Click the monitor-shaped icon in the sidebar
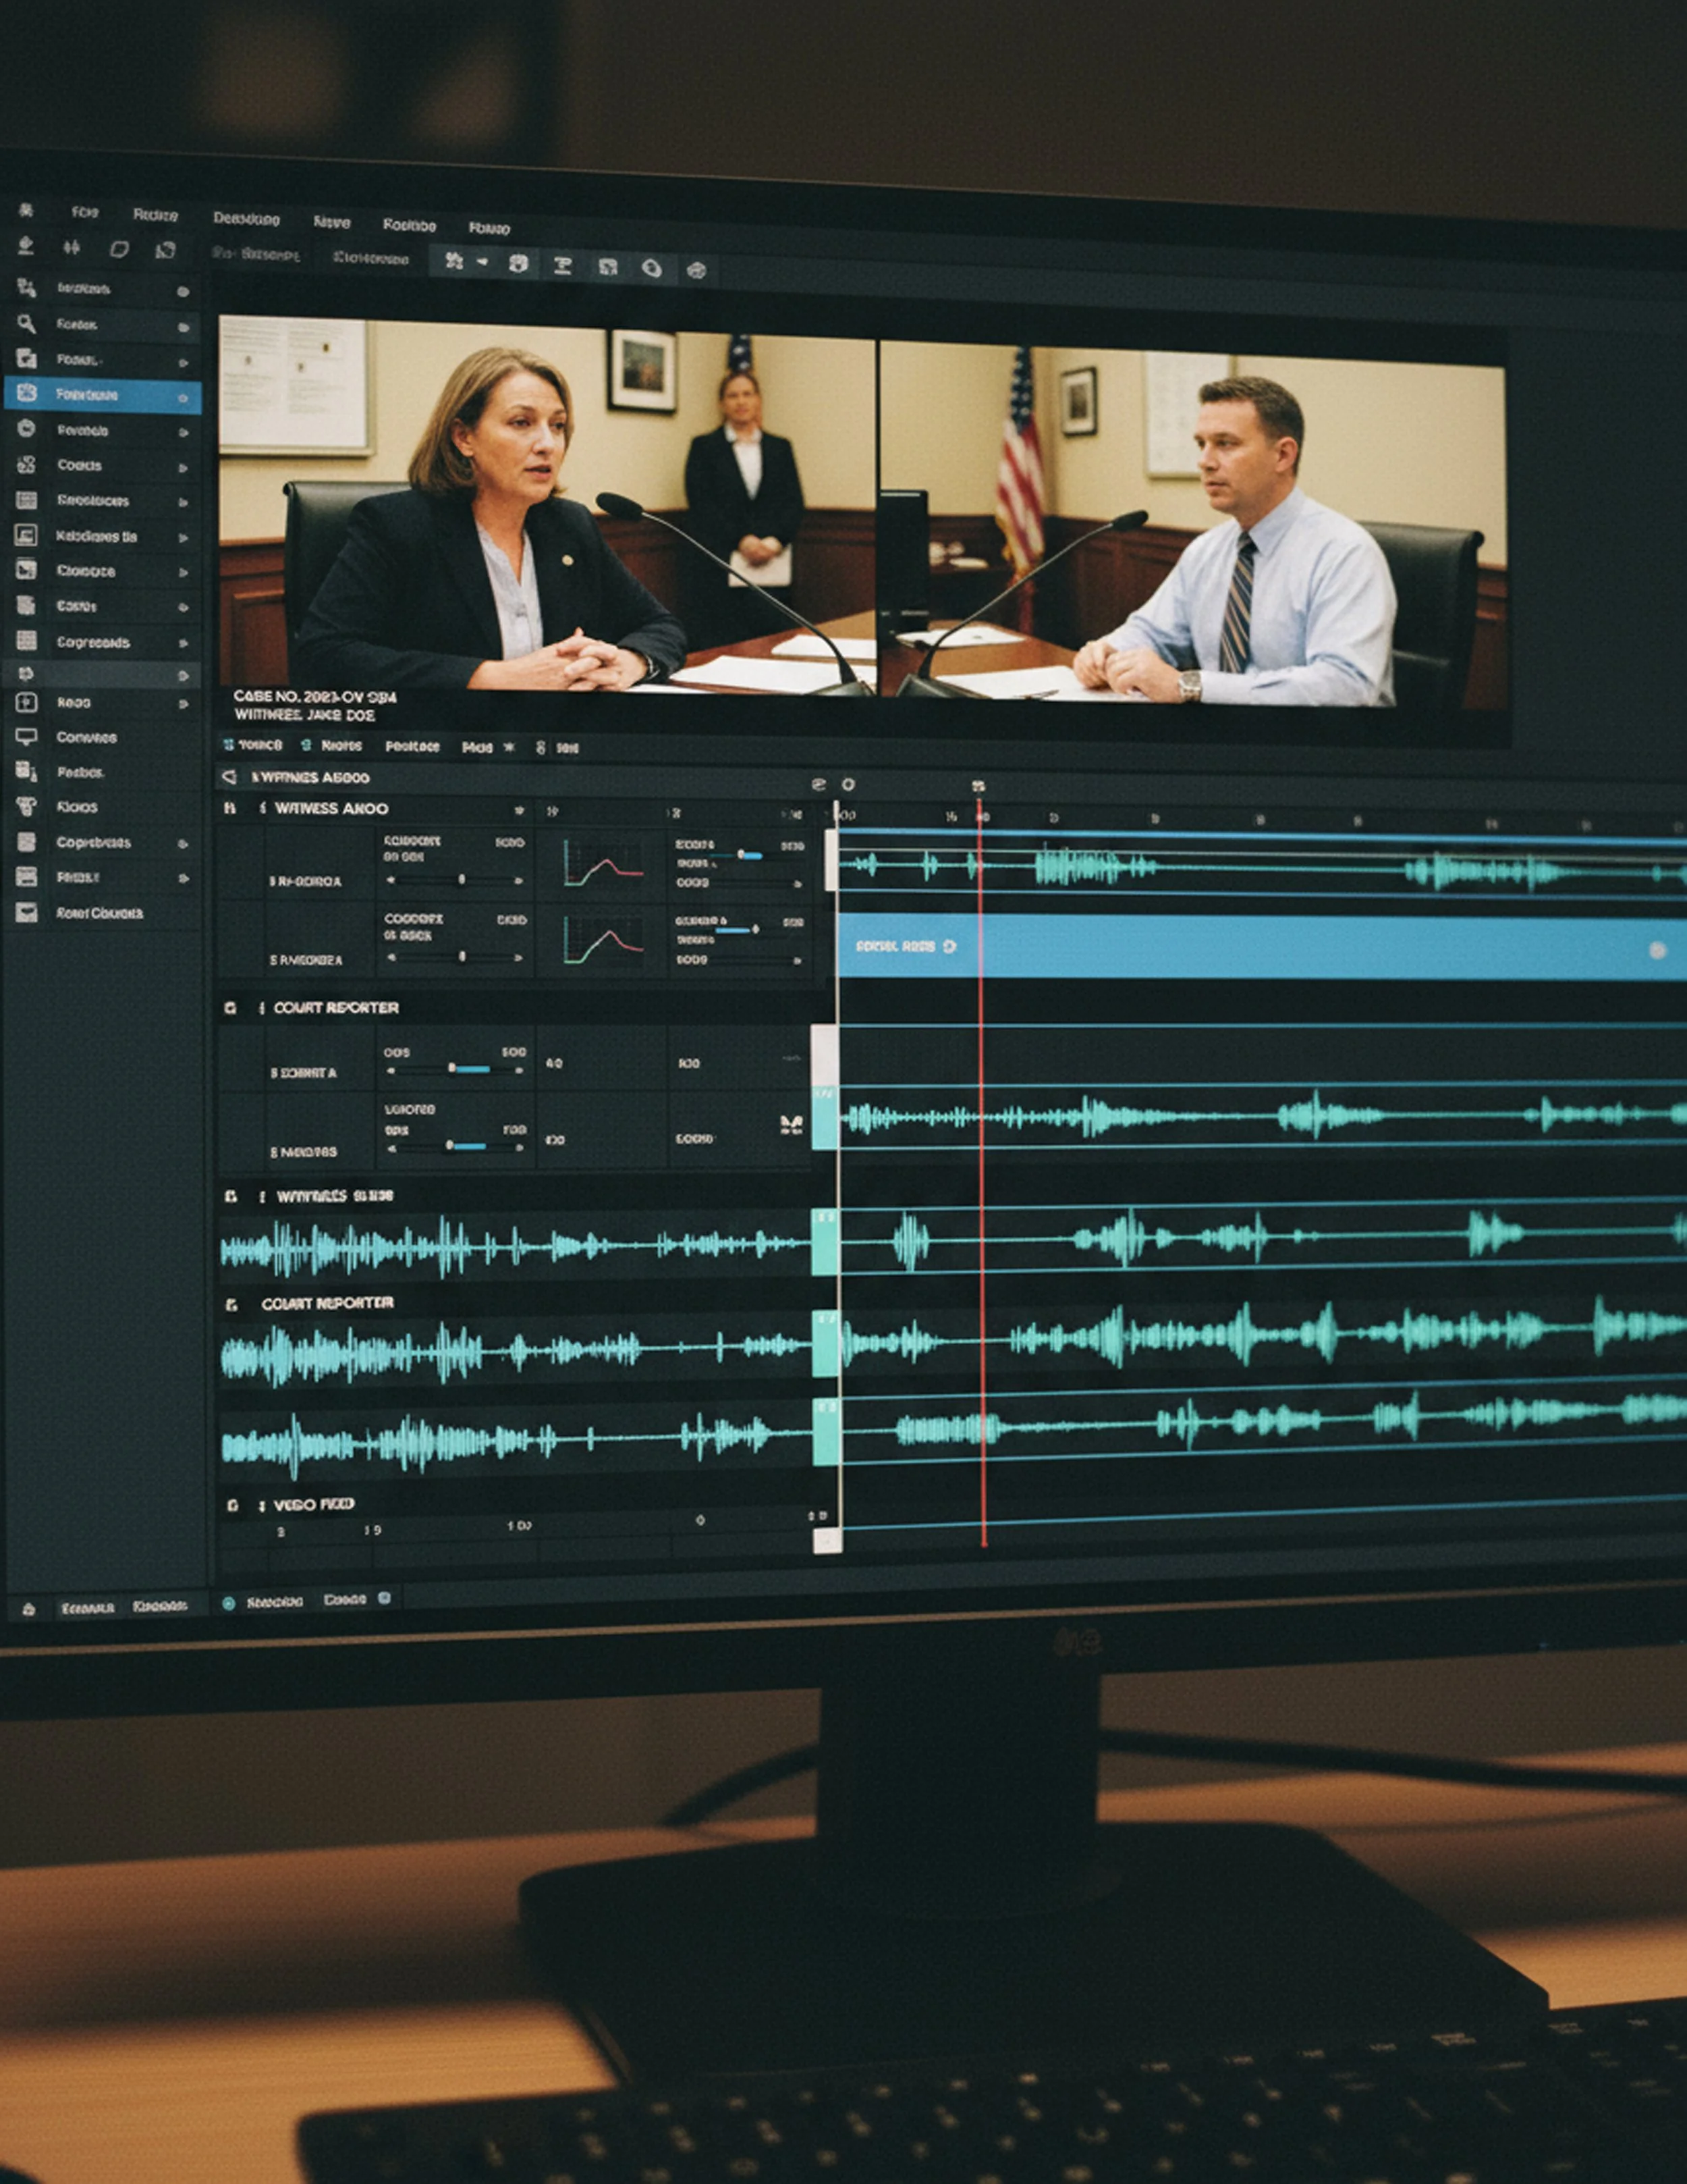The width and height of the screenshot is (1687, 2184). click(26, 737)
